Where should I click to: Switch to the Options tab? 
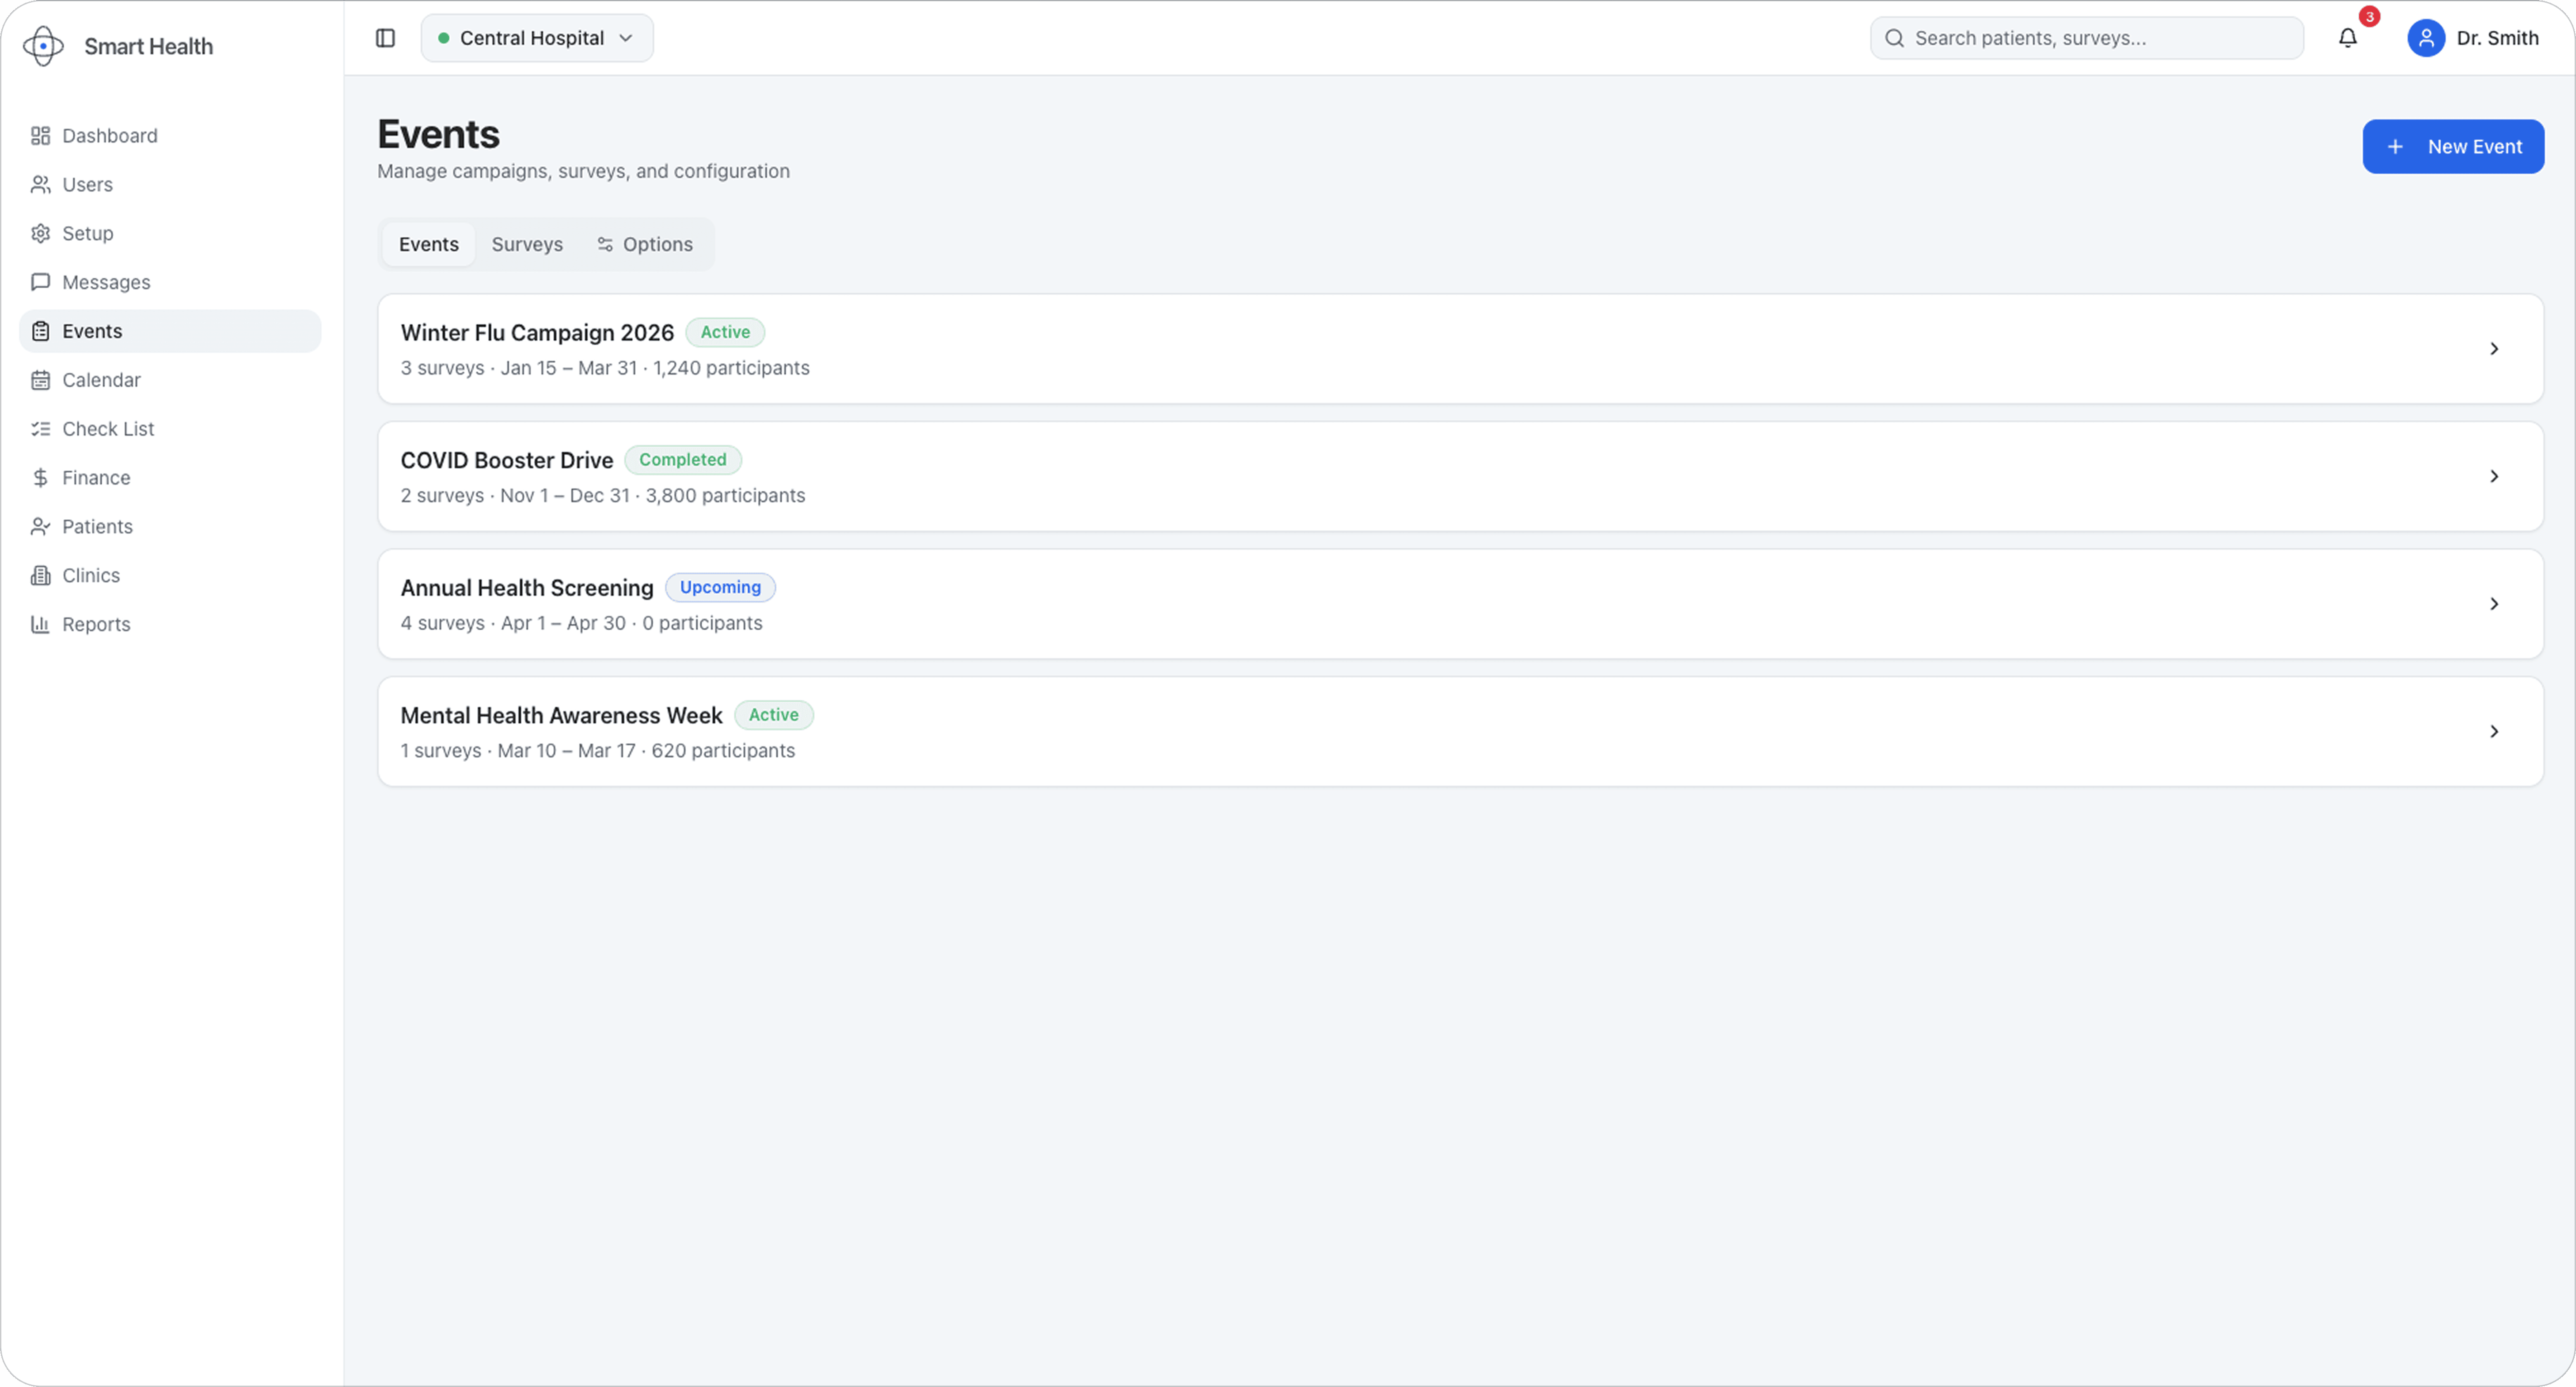click(645, 244)
